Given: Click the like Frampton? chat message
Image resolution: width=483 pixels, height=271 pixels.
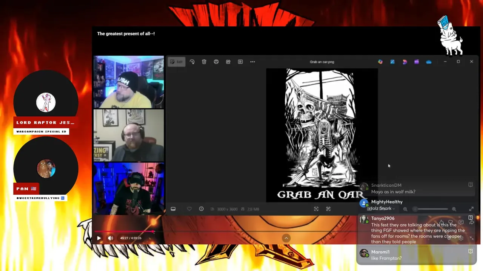Looking at the screenshot, I should (x=386, y=258).
